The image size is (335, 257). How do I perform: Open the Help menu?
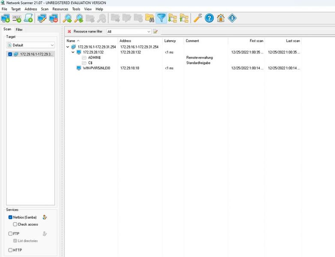click(99, 9)
